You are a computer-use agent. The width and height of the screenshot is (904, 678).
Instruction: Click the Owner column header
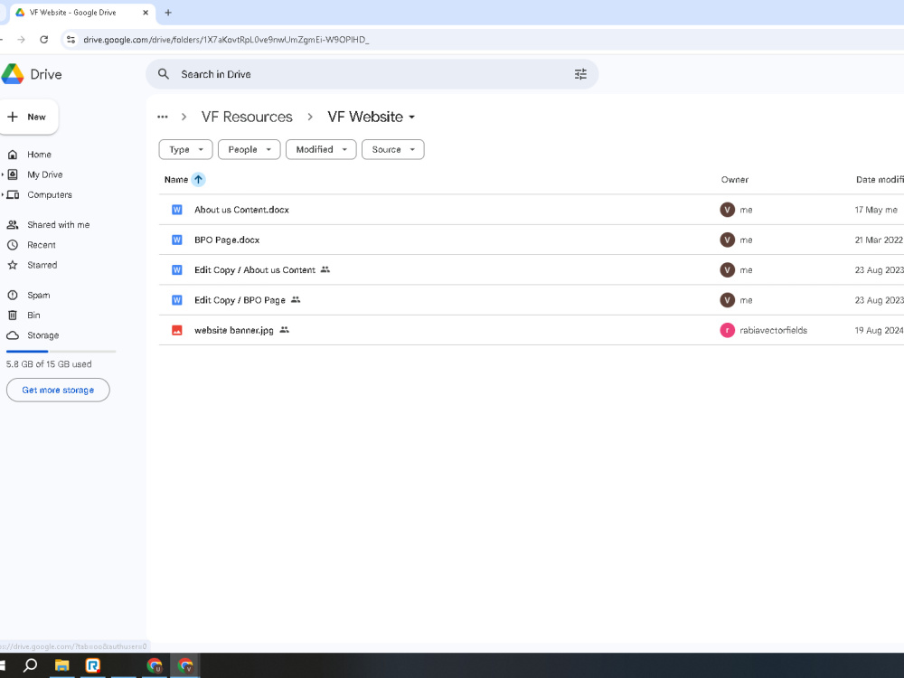[734, 180]
